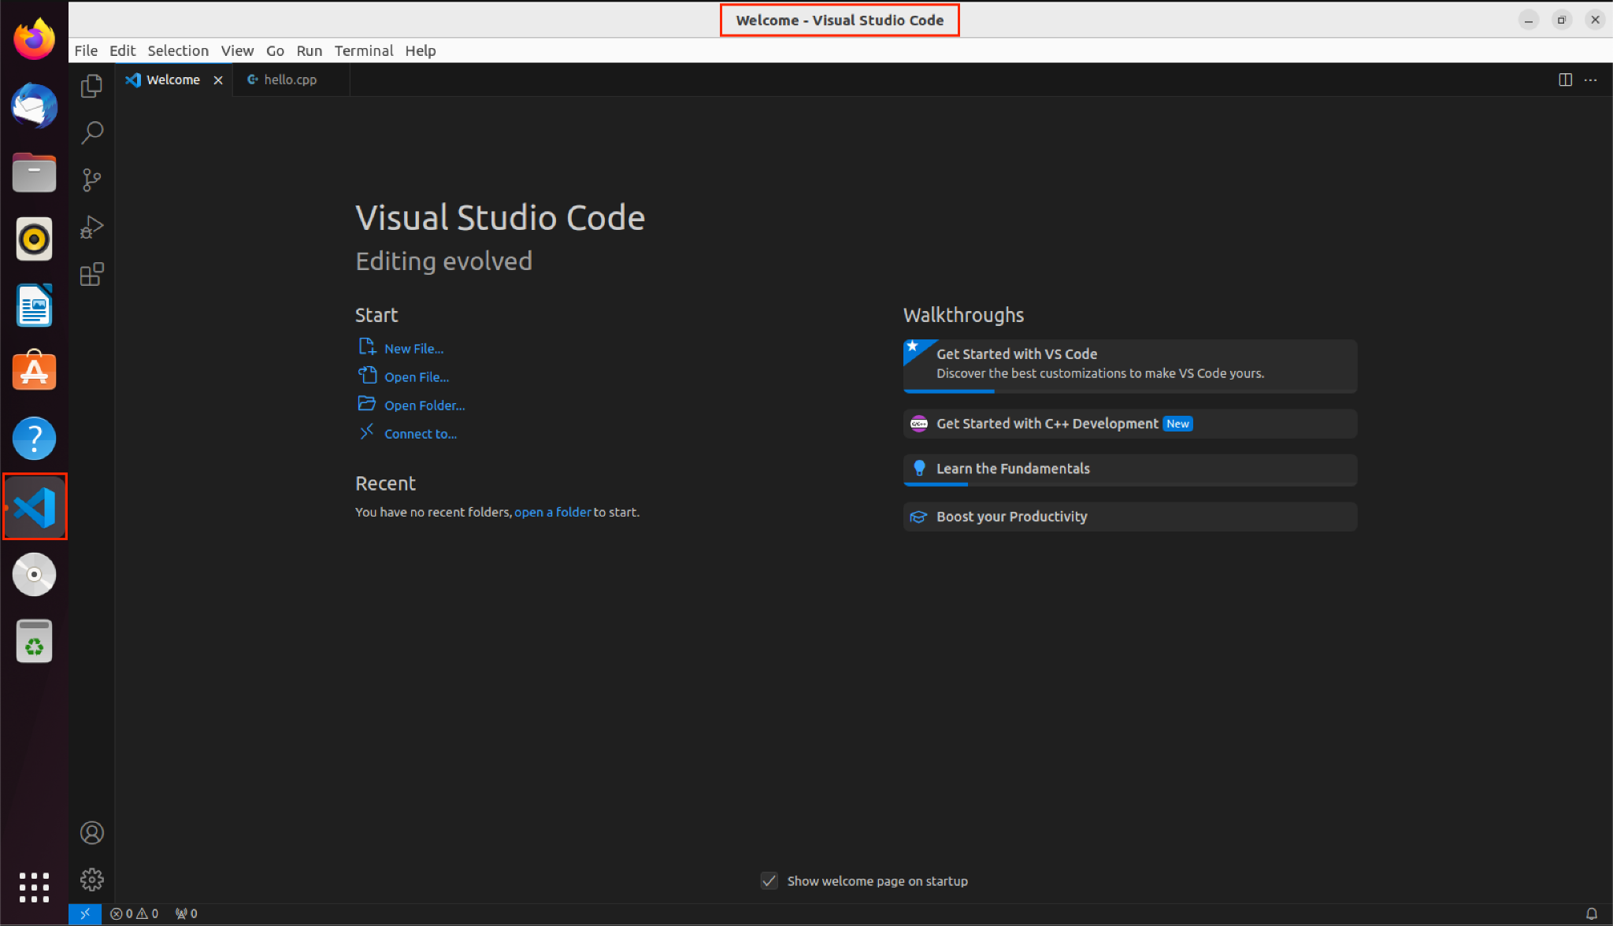Image resolution: width=1613 pixels, height=926 pixels.
Task: Split the editor to the right
Action: [x=1565, y=80]
